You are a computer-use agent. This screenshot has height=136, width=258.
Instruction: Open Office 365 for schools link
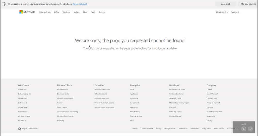pyautogui.click(x=102, y=98)
